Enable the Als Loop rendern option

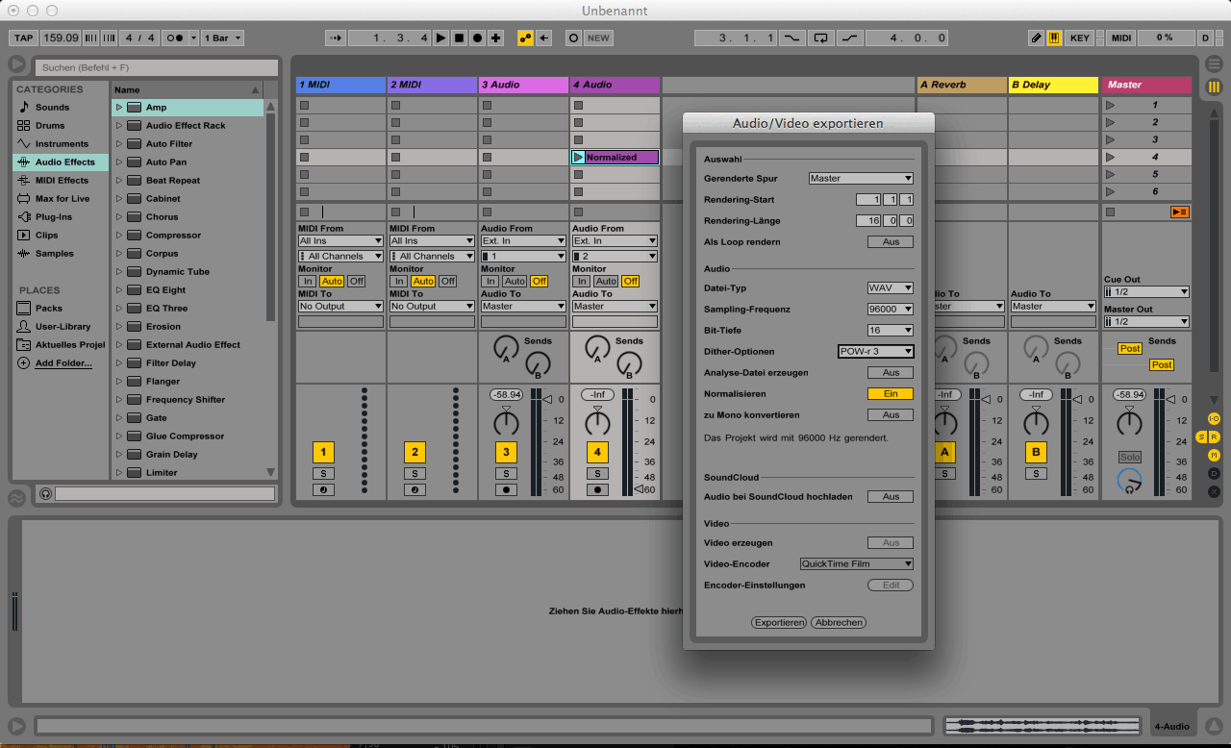click(890, 242)
